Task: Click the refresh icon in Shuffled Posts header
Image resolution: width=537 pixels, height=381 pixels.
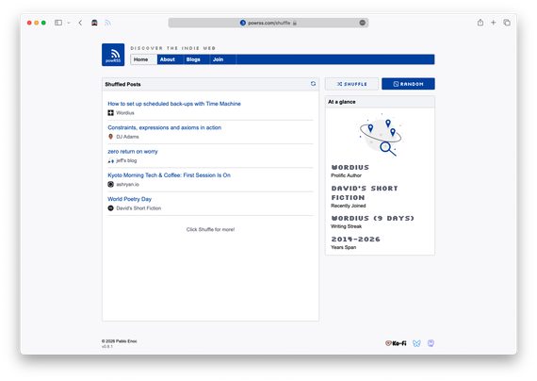Action: click(313, 84)
